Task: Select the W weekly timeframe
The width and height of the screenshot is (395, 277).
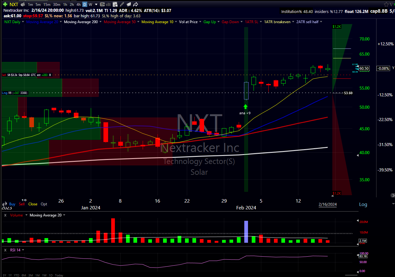Action: pyautogui.click(x=90, y=4)
